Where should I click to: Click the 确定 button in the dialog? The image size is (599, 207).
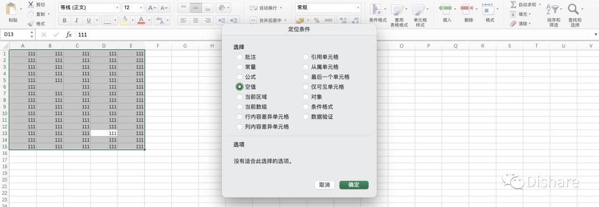354,185
